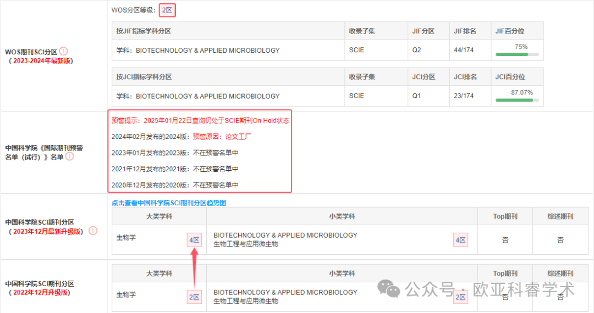
Task: Click the 2021年12月发布的2021版 row
Action: coord(175,169)
